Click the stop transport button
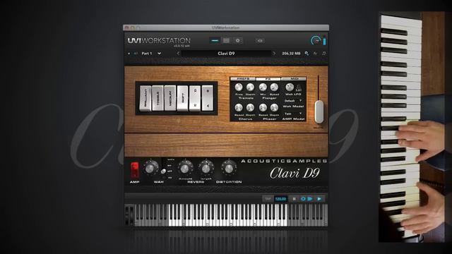Image resolution: width=452 pixels, height=254 pixels. tap(294, 199)
